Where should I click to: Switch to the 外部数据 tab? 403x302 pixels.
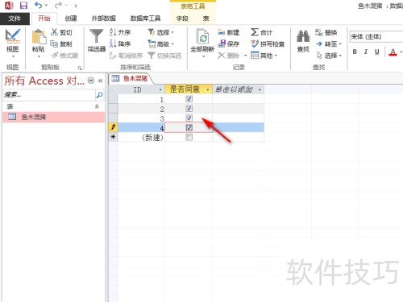104,19
